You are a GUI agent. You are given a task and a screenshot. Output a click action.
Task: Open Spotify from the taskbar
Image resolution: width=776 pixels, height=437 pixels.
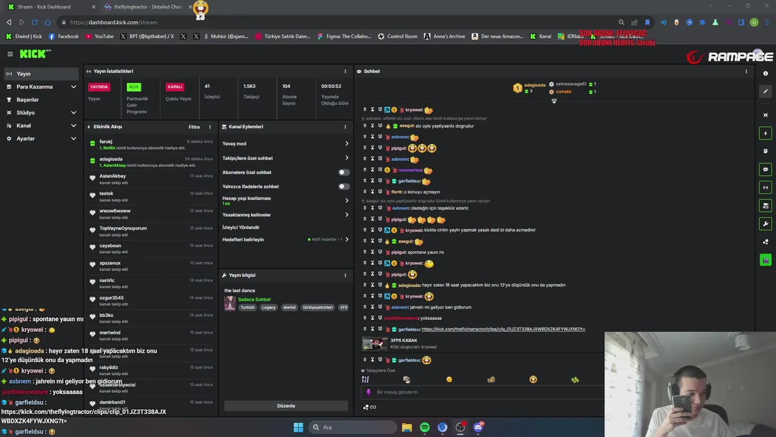click(424, 427)
